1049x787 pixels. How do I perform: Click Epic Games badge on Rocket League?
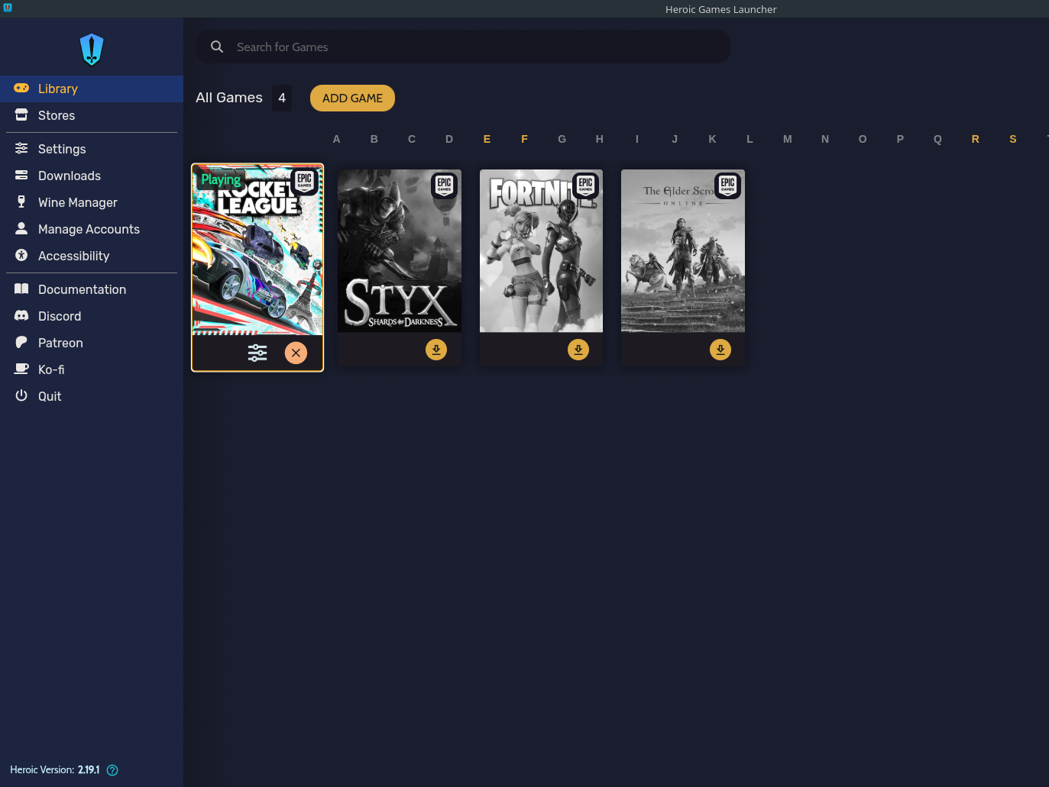[305, 182]
